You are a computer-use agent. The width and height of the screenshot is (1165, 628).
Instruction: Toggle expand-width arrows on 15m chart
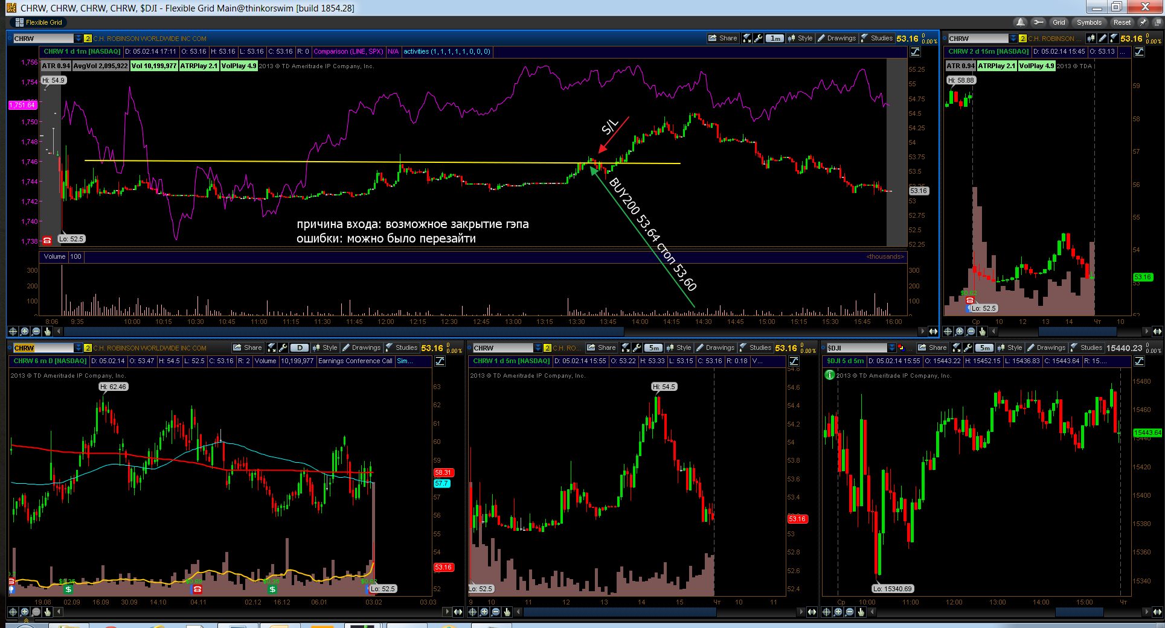(x=1157, y=331)
